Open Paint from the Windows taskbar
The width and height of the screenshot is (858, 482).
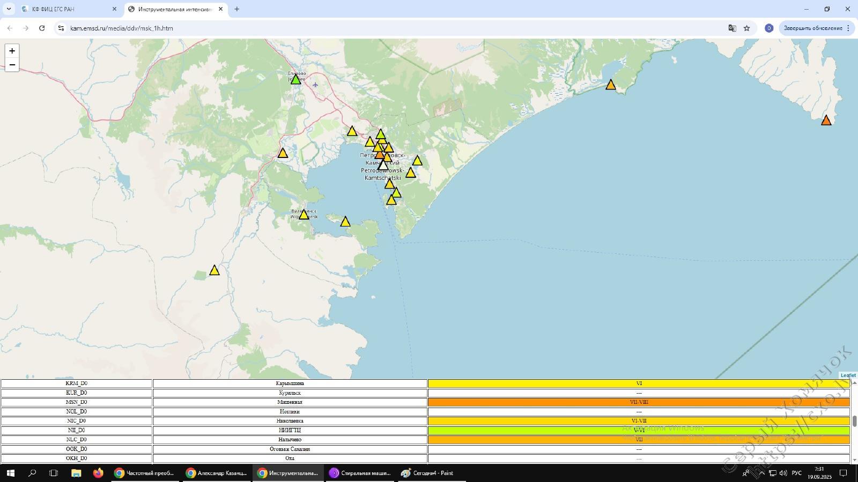[x=432, y=473]
